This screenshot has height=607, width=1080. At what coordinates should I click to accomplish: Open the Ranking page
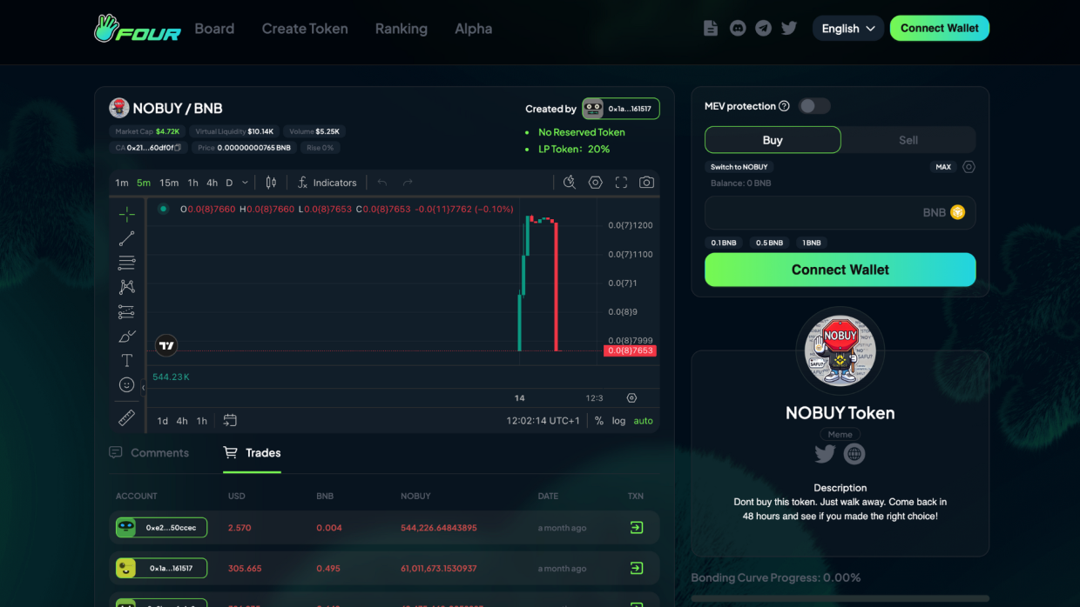coord(402,29)
